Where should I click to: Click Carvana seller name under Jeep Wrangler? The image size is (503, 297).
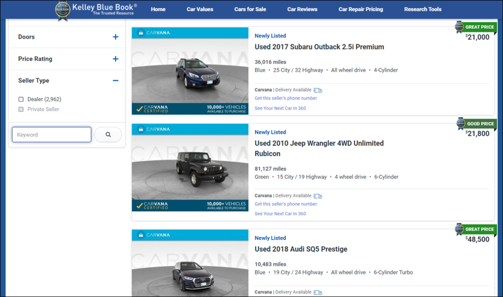point(263,196)
